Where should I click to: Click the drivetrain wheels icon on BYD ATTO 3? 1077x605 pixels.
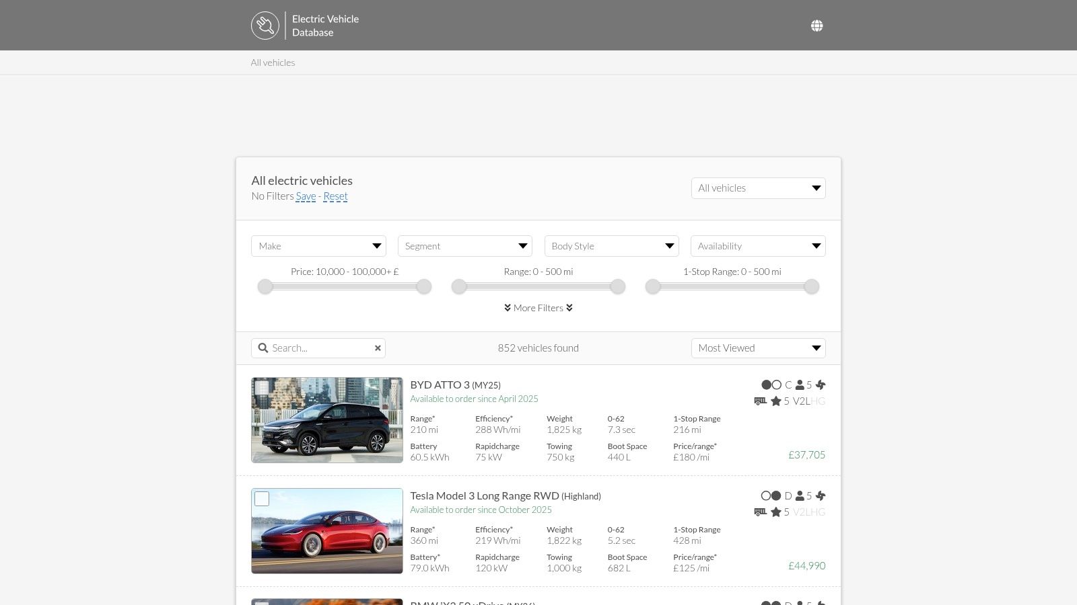tap(771, 385)
